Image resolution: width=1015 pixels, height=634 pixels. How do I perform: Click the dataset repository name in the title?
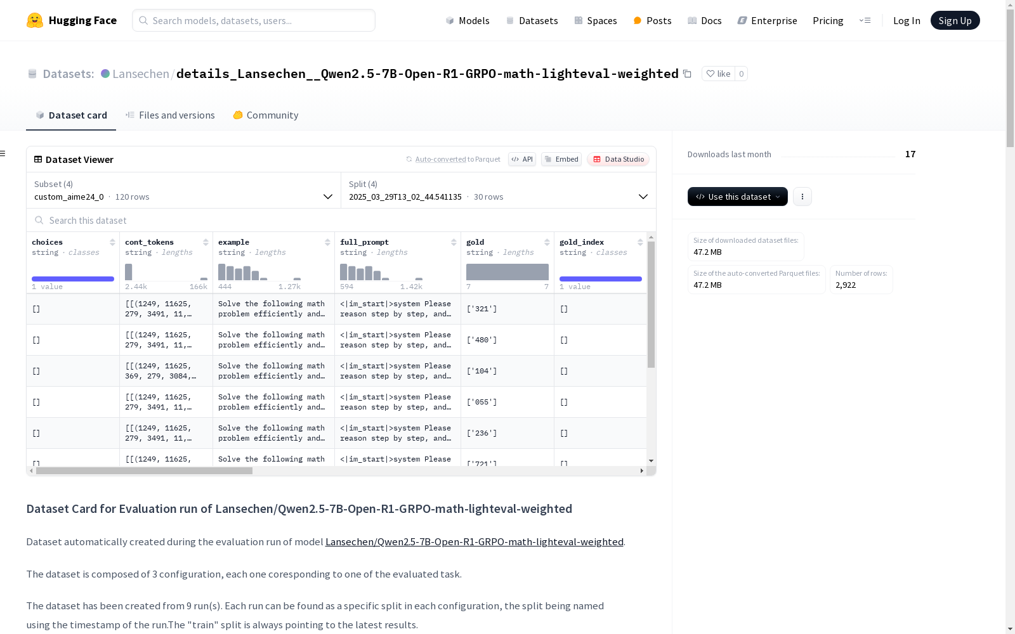(x=428, y=74)
